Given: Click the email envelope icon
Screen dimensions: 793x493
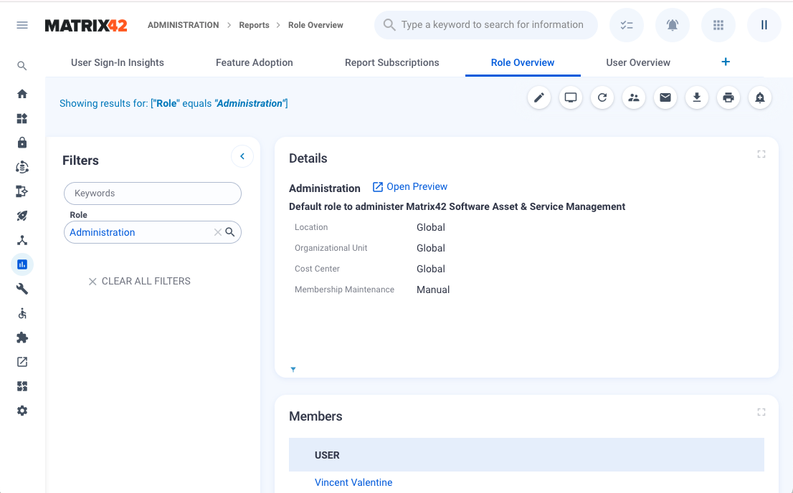Looking at the screenshot, I should (665, 97).
